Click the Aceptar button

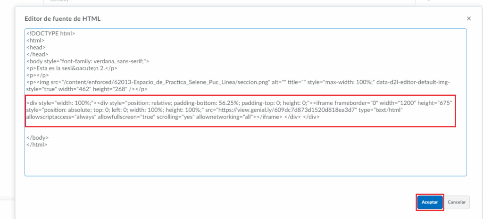[x=430, y=202]
